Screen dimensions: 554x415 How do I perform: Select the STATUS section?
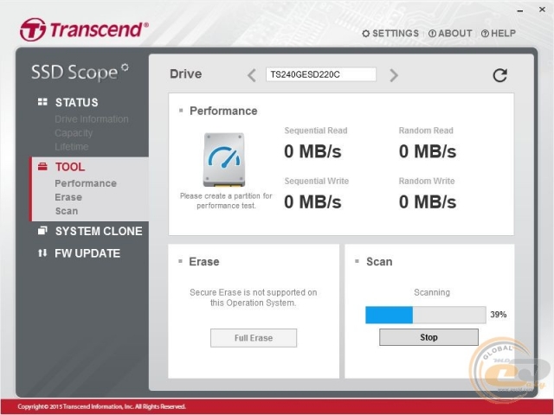77,102
